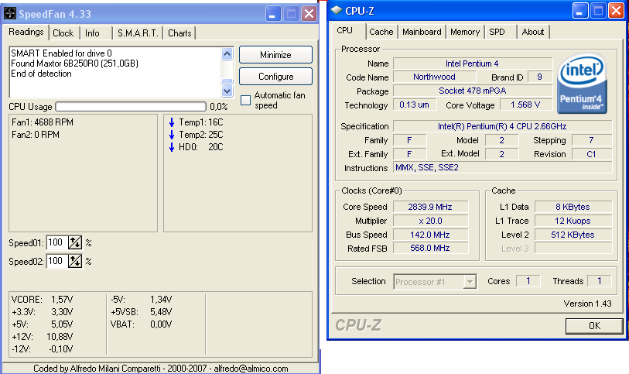Click the Northwood code name field
The height and width of the screenshot is (374, 629).
click(x=435, y=77)
